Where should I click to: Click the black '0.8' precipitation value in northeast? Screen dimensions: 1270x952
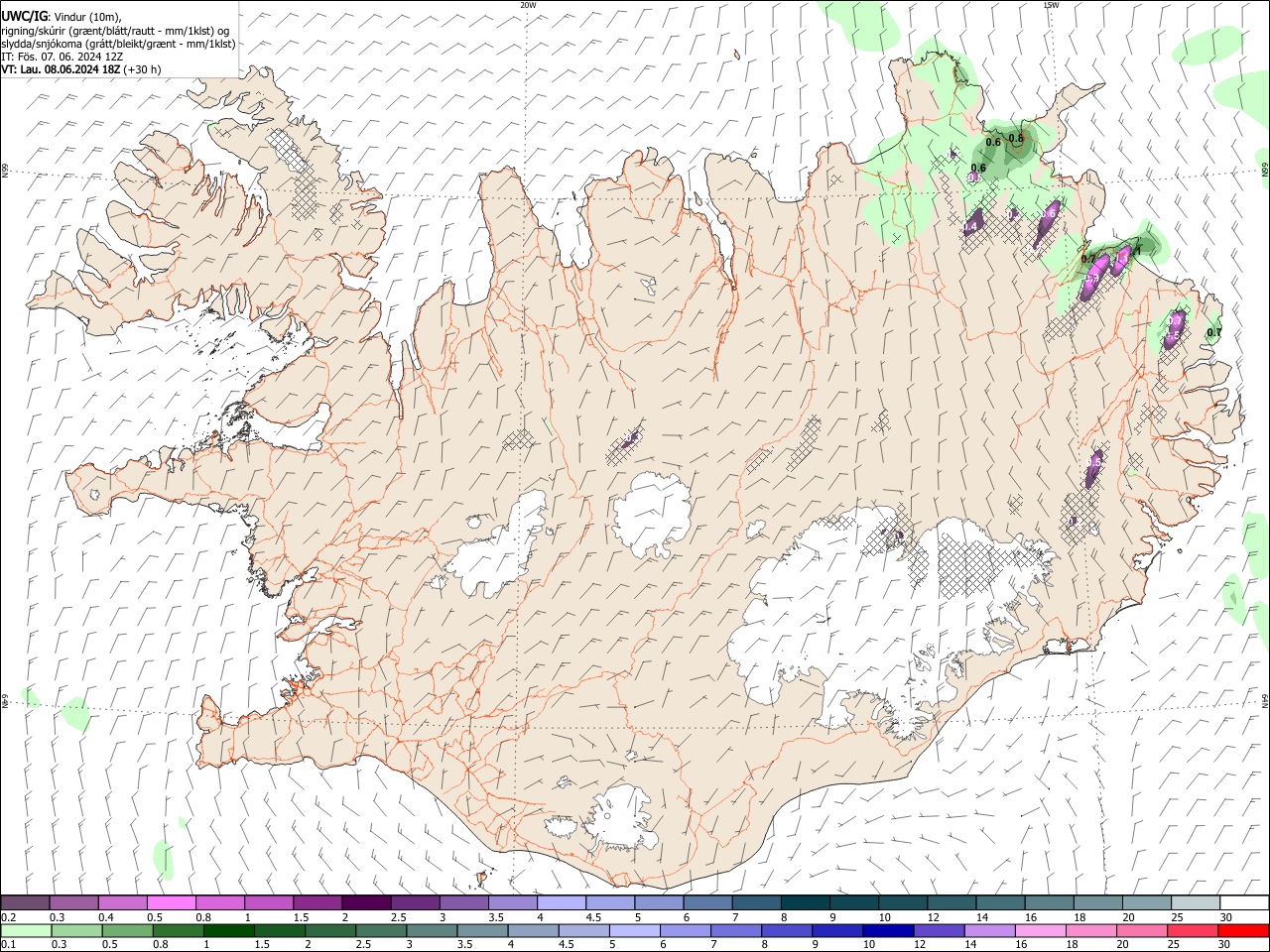pos(1016,138)
